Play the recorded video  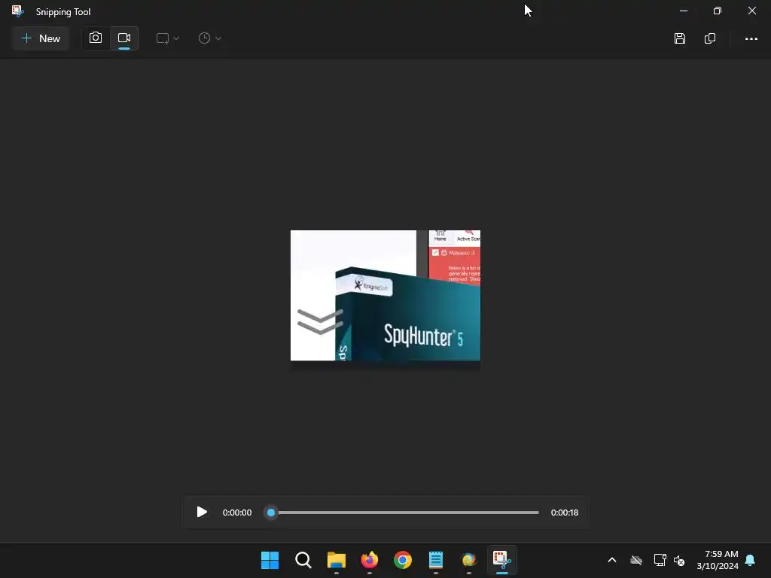pos(202,512)
